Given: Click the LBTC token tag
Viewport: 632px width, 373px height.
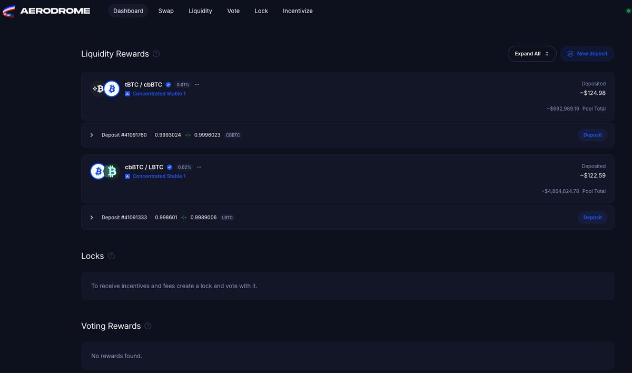Looking at the screenshot, I should click(x=227, y=218).
